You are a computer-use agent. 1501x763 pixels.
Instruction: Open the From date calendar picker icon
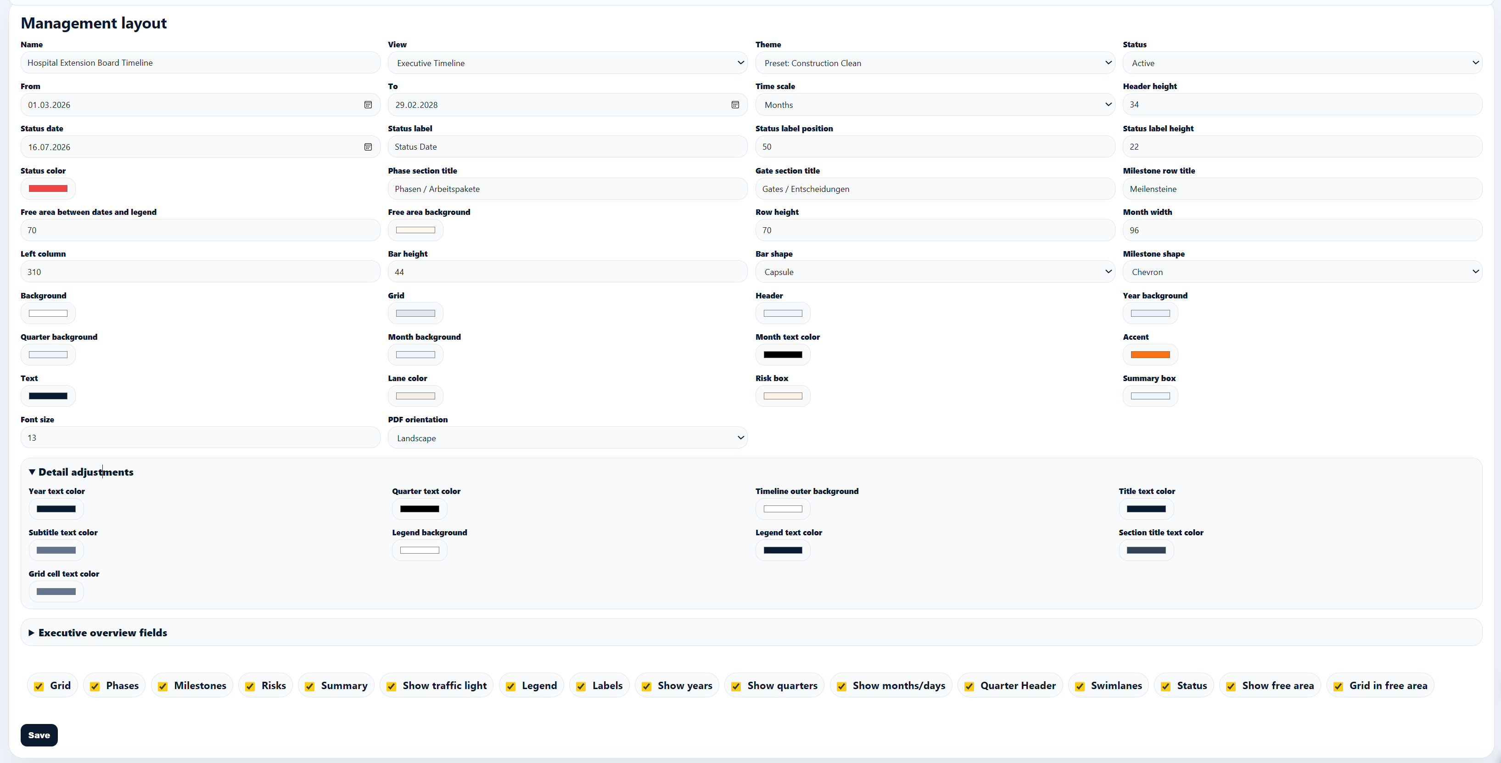tap(368, 105)
